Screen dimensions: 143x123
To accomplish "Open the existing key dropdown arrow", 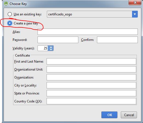I will [135, 14].
